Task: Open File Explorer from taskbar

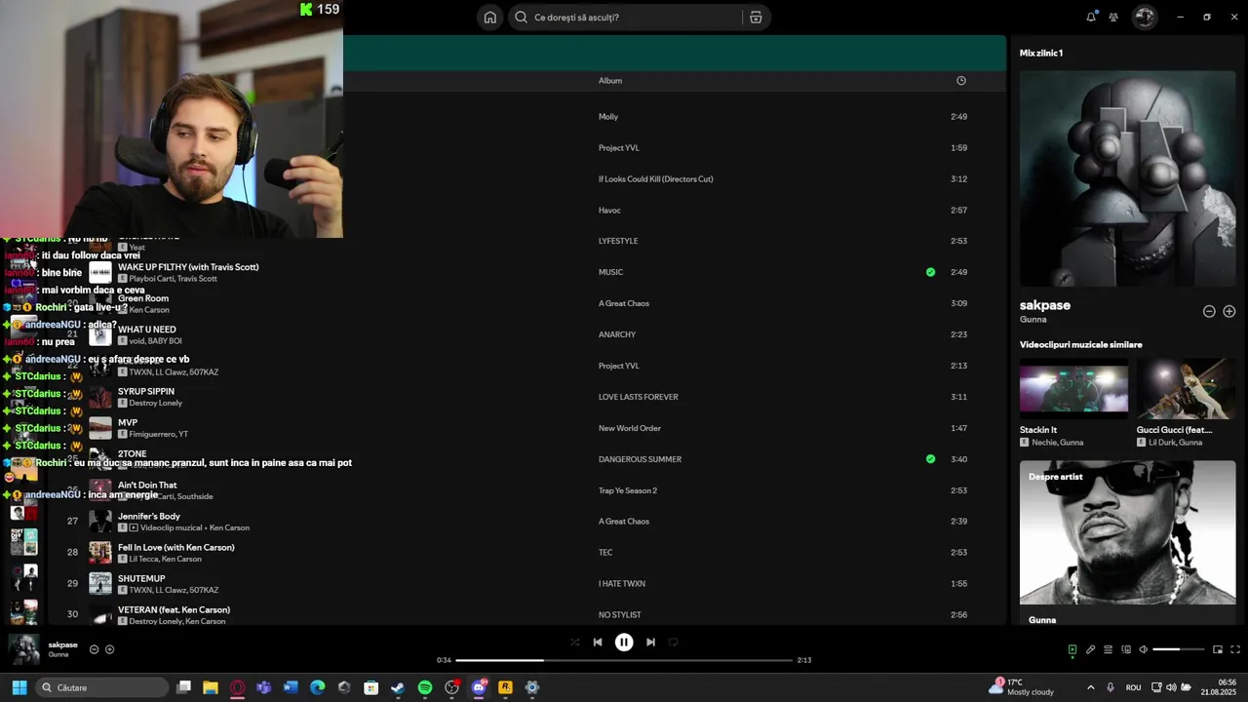Action: click(210, 687)
